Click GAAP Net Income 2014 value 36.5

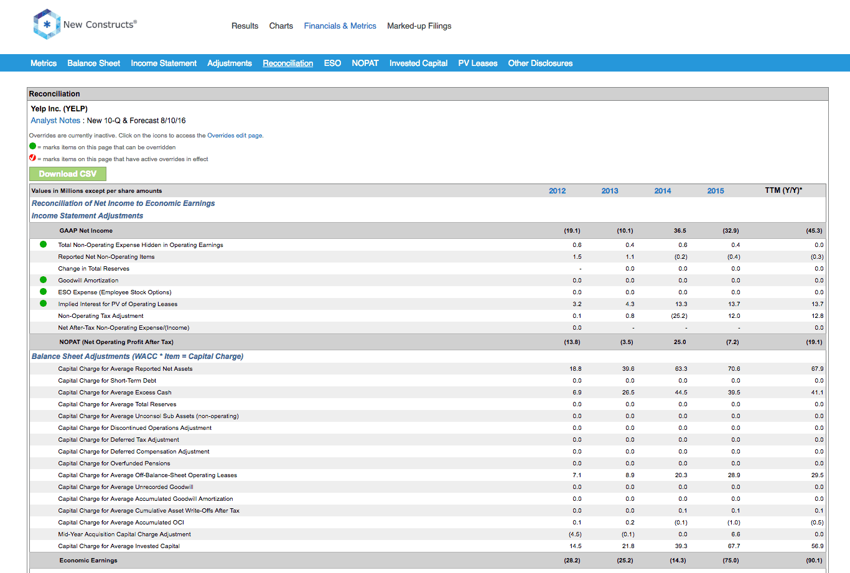[680, 231]
